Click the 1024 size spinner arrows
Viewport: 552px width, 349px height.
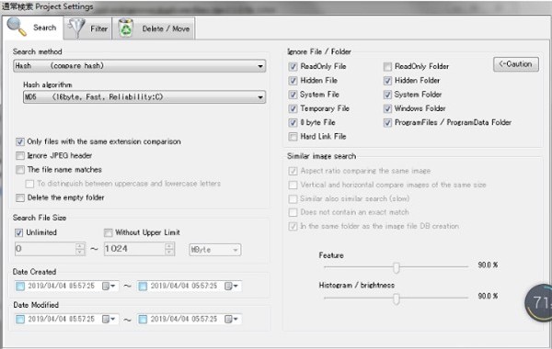point(169,249)
